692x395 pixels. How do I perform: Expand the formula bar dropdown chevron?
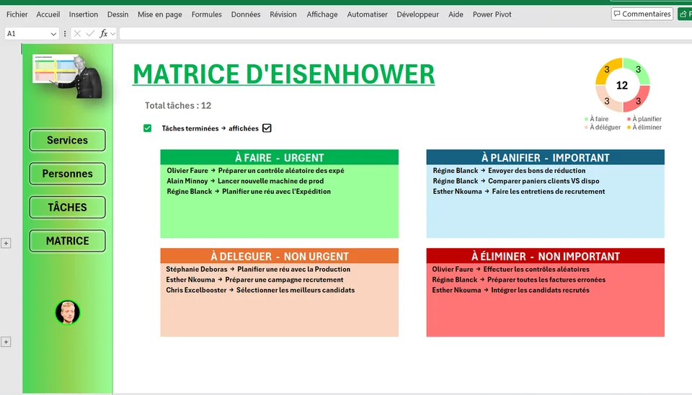[113, 34]
